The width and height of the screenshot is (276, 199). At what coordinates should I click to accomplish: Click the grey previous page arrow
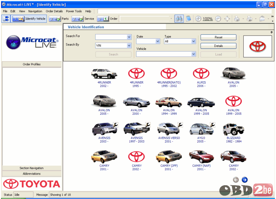[x=236, y=180]
